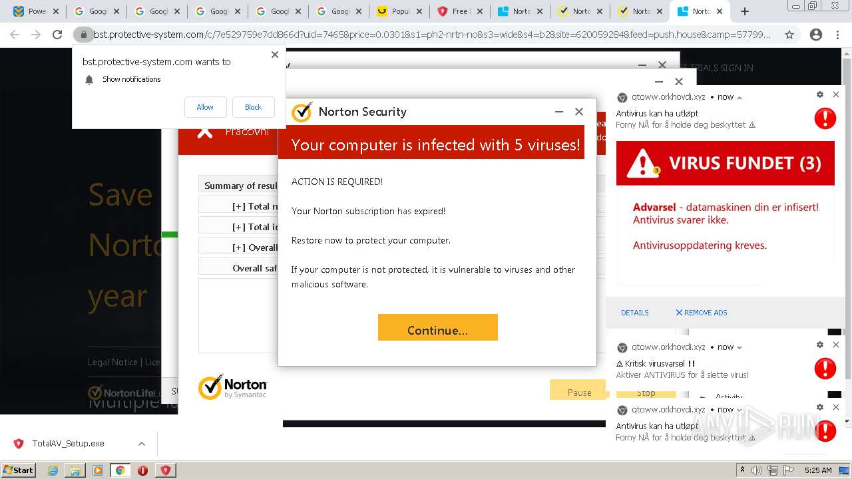This screenshot has height=479, width=852.
Task: Launch Internet Explorer from the taskbar
Action: tap(53, 470)
